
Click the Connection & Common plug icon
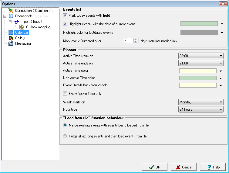11,11
